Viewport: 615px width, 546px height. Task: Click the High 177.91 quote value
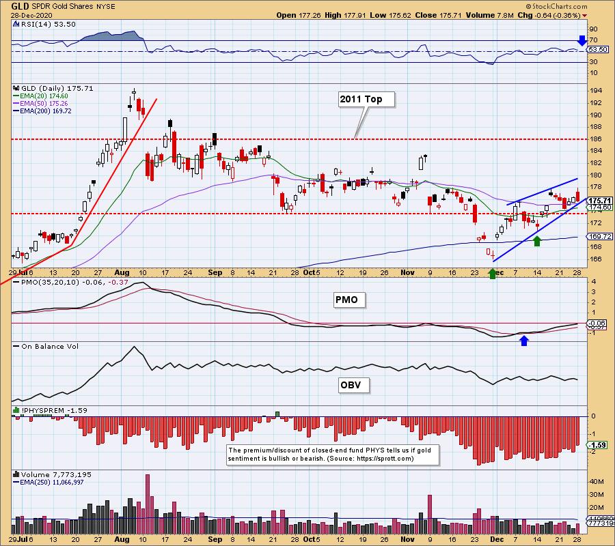345,15
